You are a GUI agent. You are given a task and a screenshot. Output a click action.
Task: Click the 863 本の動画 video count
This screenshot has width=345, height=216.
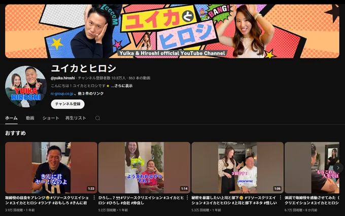pyautogui.click(x=140, y=78)
